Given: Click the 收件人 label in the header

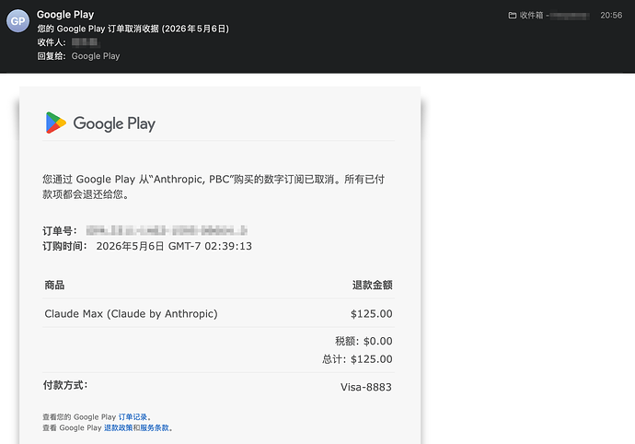Looking at the screenshot, I should pyautogui.click(x=52, y=42).
